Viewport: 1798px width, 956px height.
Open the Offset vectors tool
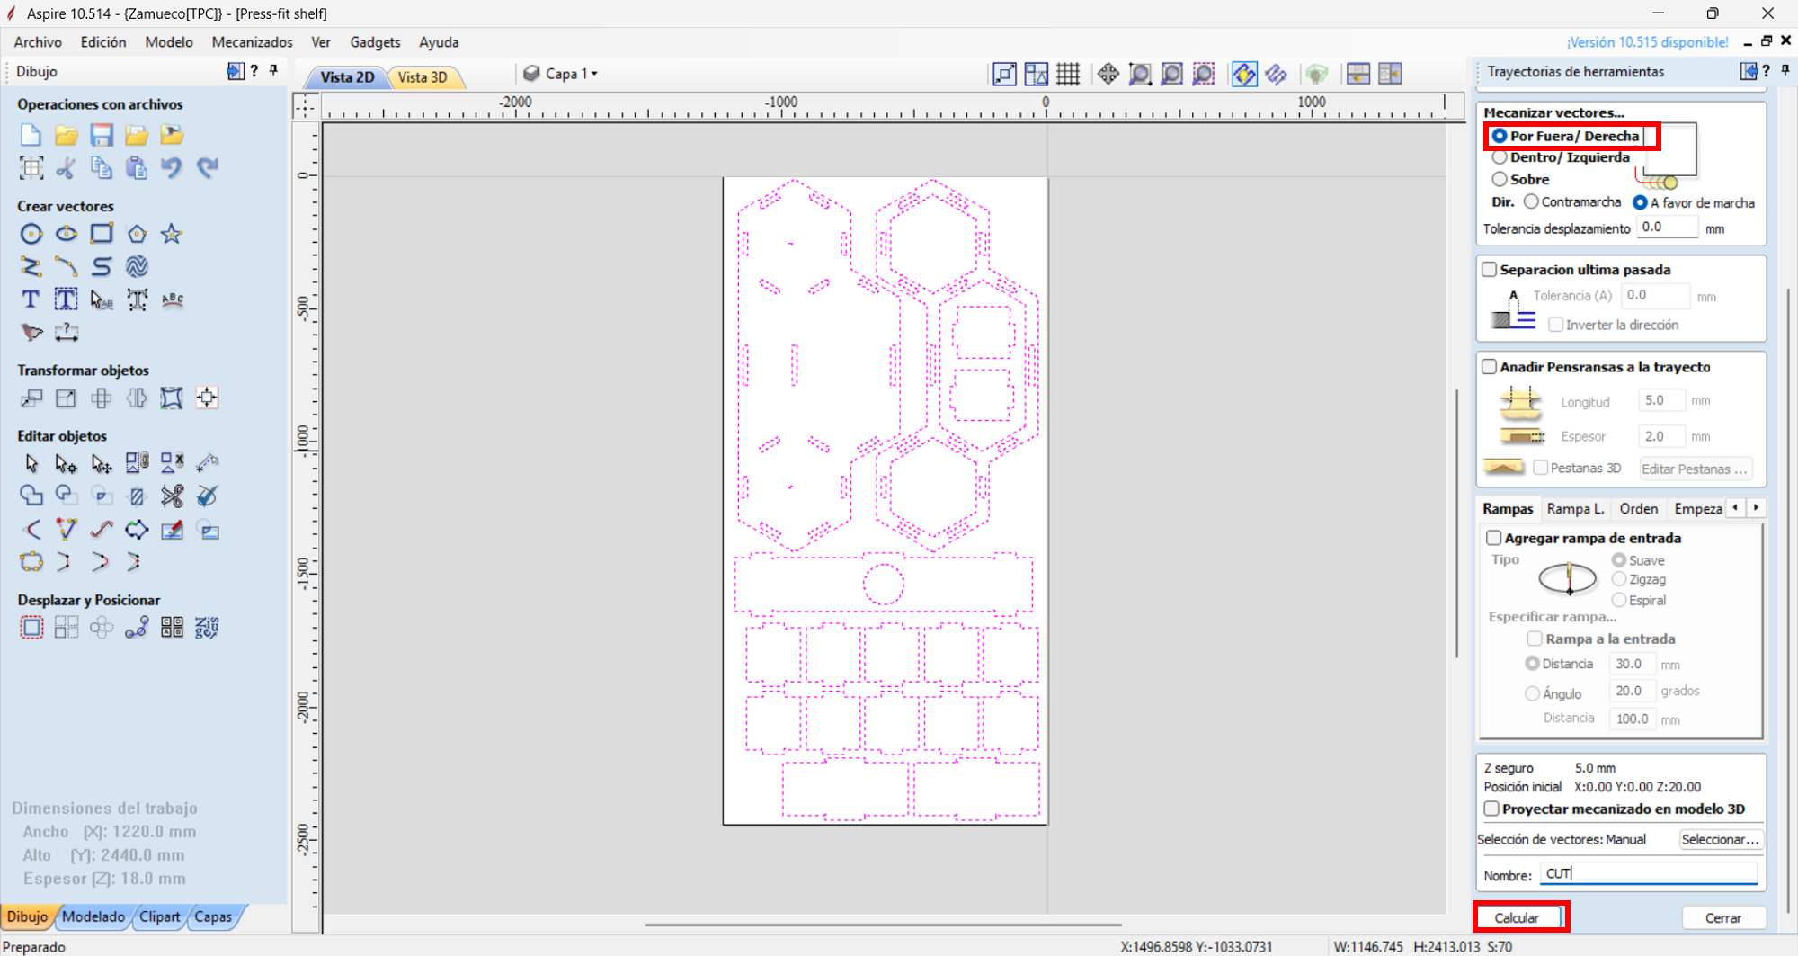click(x=31, y=627)
